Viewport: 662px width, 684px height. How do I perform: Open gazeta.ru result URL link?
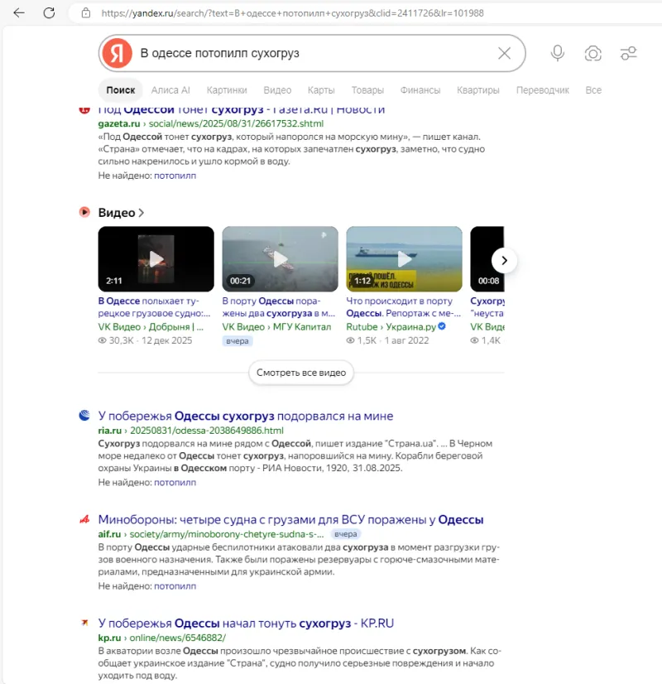coord(211,123)
